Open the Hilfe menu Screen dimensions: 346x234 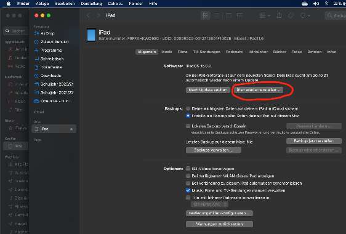[x=153, y=4]
